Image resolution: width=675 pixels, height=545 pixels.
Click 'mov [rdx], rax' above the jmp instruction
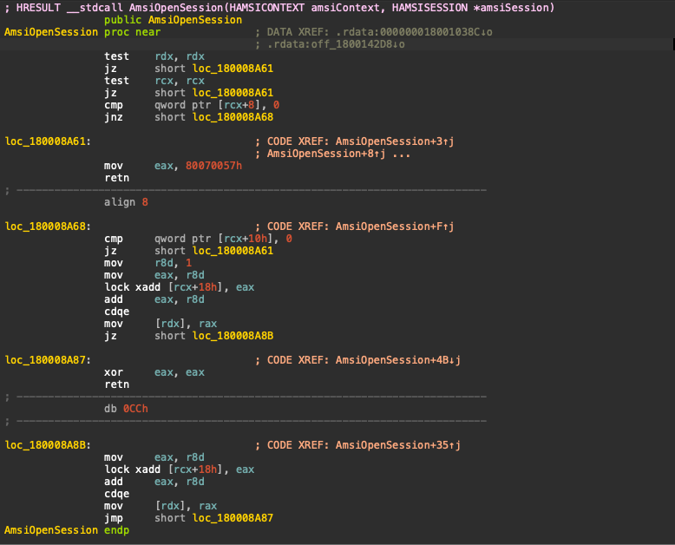click(161, 506)
